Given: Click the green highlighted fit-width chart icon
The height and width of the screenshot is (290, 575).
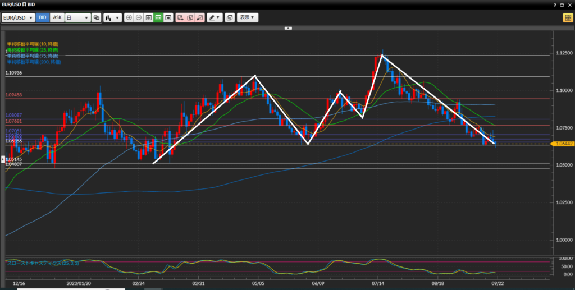Looking at the screenshot, I should (x=158, y=17).
